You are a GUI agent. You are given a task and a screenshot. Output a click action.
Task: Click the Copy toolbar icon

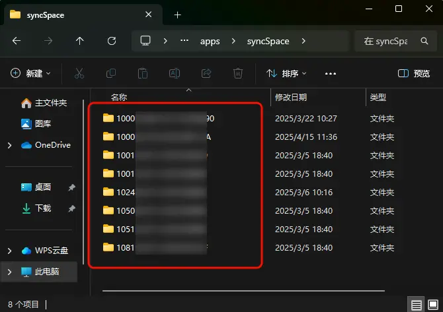pos(111,73)
